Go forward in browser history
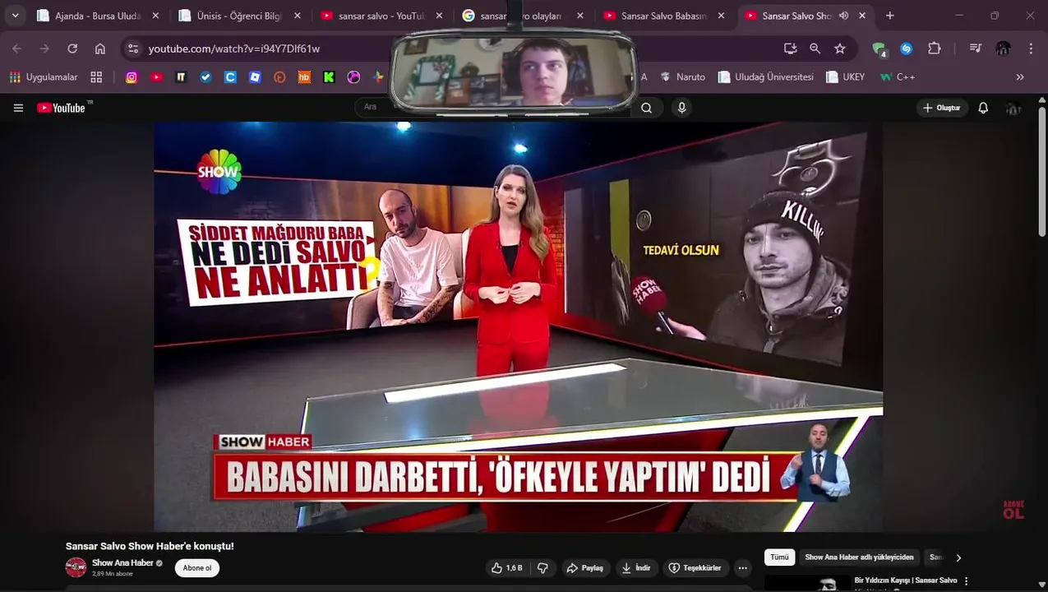 point(44,49)
